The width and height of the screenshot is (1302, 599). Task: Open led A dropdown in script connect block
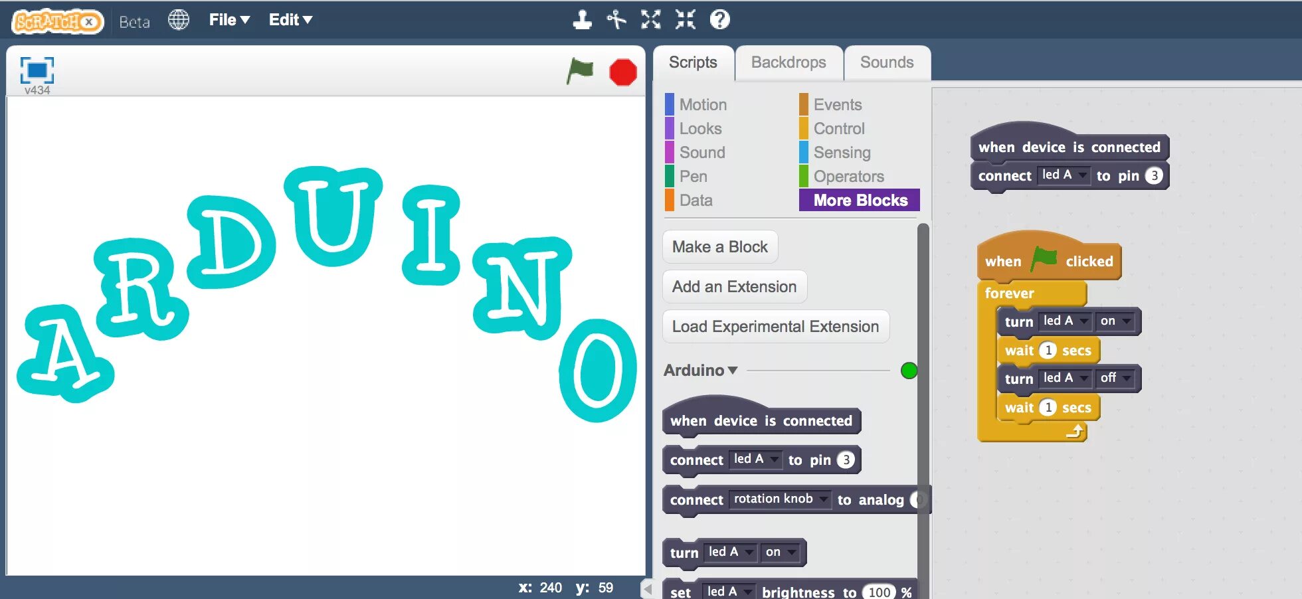click(x=1064, y=175)
